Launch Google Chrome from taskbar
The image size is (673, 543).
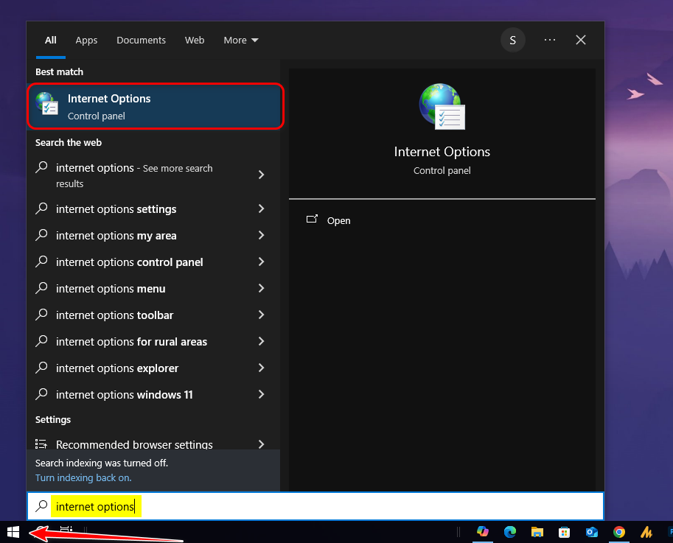pos(619,532)
